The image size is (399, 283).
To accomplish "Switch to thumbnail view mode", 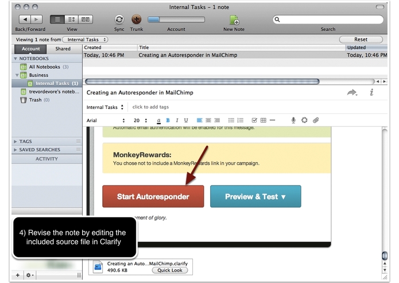I will pyautogui.click(x=86, y=19).
